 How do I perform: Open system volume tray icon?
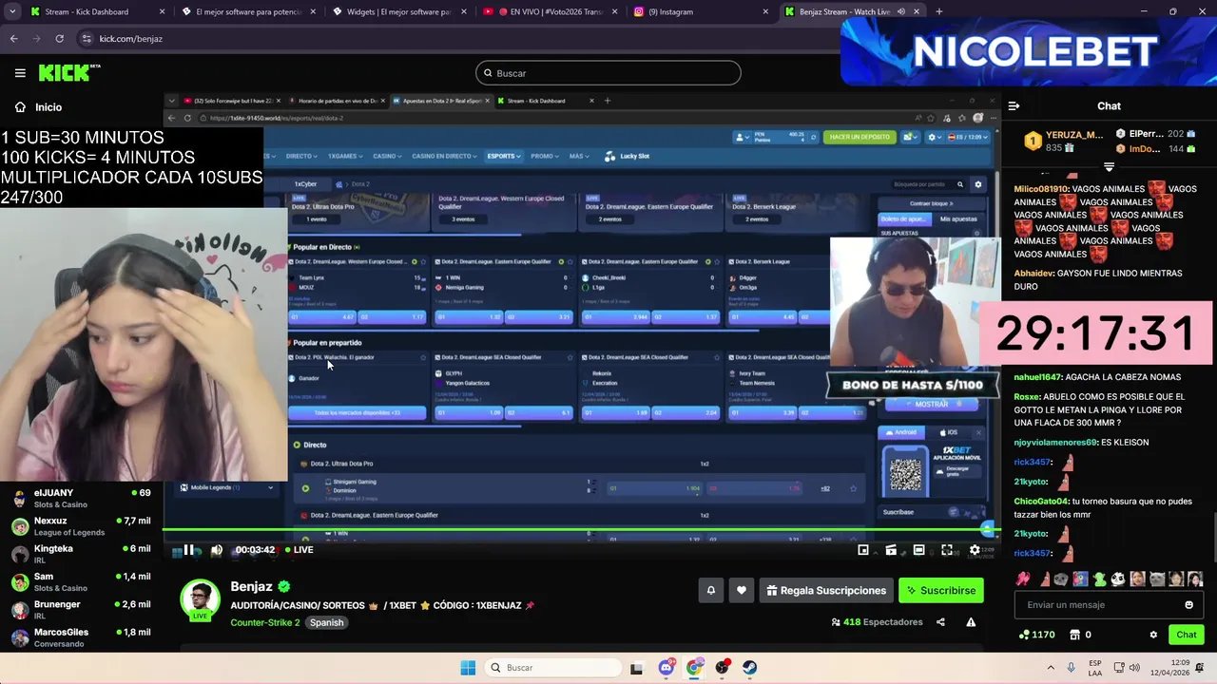point(1136,668)
